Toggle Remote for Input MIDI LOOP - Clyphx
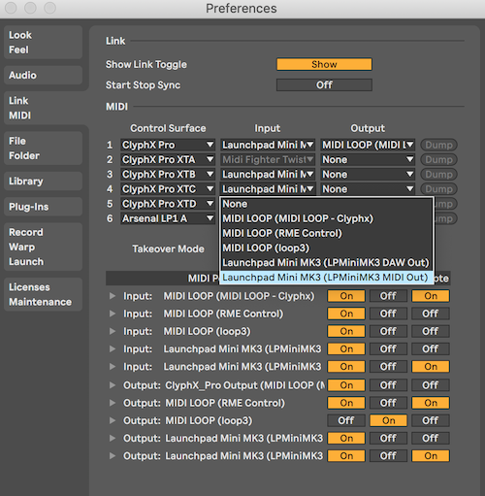Image resolution: width=485 pixels, height=496 pixels. point(431,296)
